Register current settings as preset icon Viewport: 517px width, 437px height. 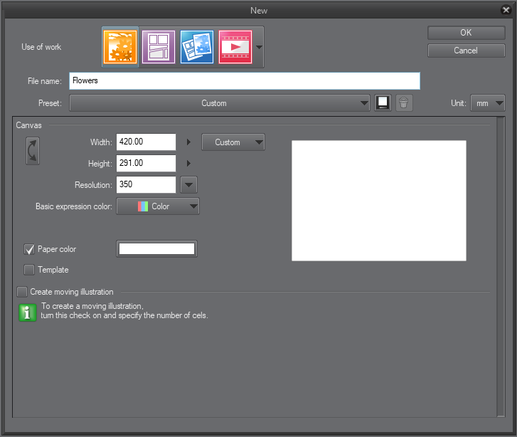pyautogui.click(x=383, y=103)
